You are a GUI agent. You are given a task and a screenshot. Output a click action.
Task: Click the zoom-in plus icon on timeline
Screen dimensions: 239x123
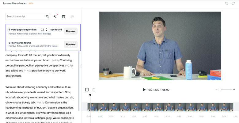(x=234, y=89)
